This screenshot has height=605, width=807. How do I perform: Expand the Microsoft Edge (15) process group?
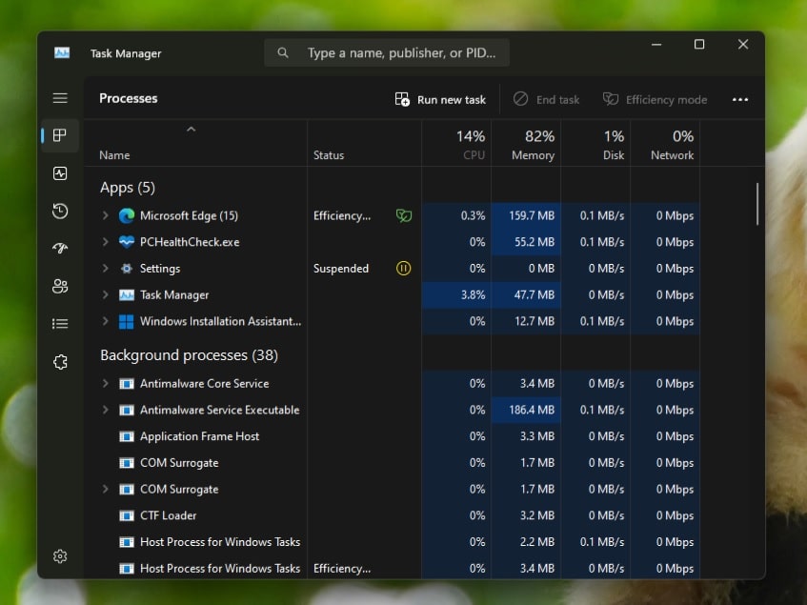(106, 215)
